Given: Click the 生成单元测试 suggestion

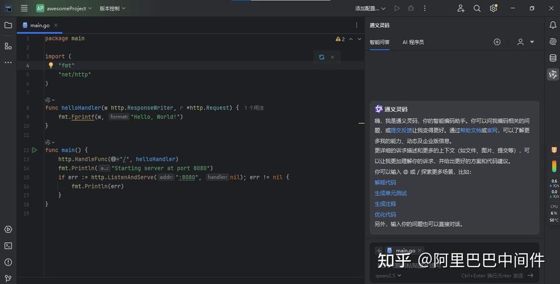Looking at the screenshot, I should click(x=390, y=193).
